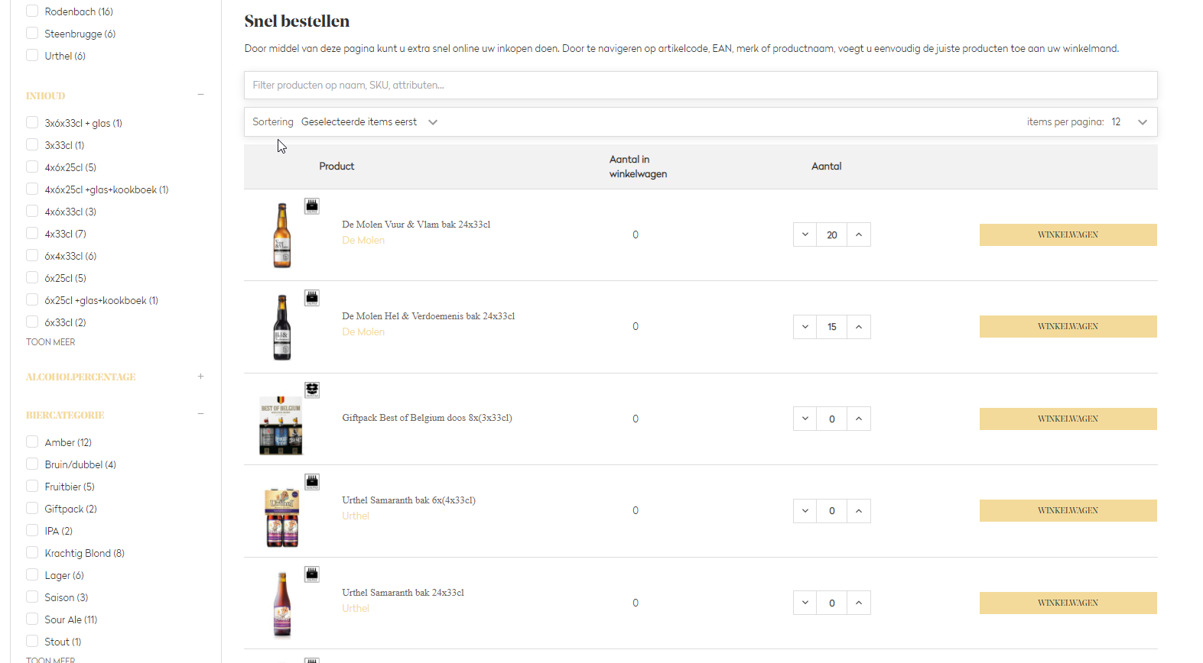This screenshot has height=663, width=1203.
Task: Open De Molen Hel & Verdoemenis product title
Action: [x=428, y=316]
